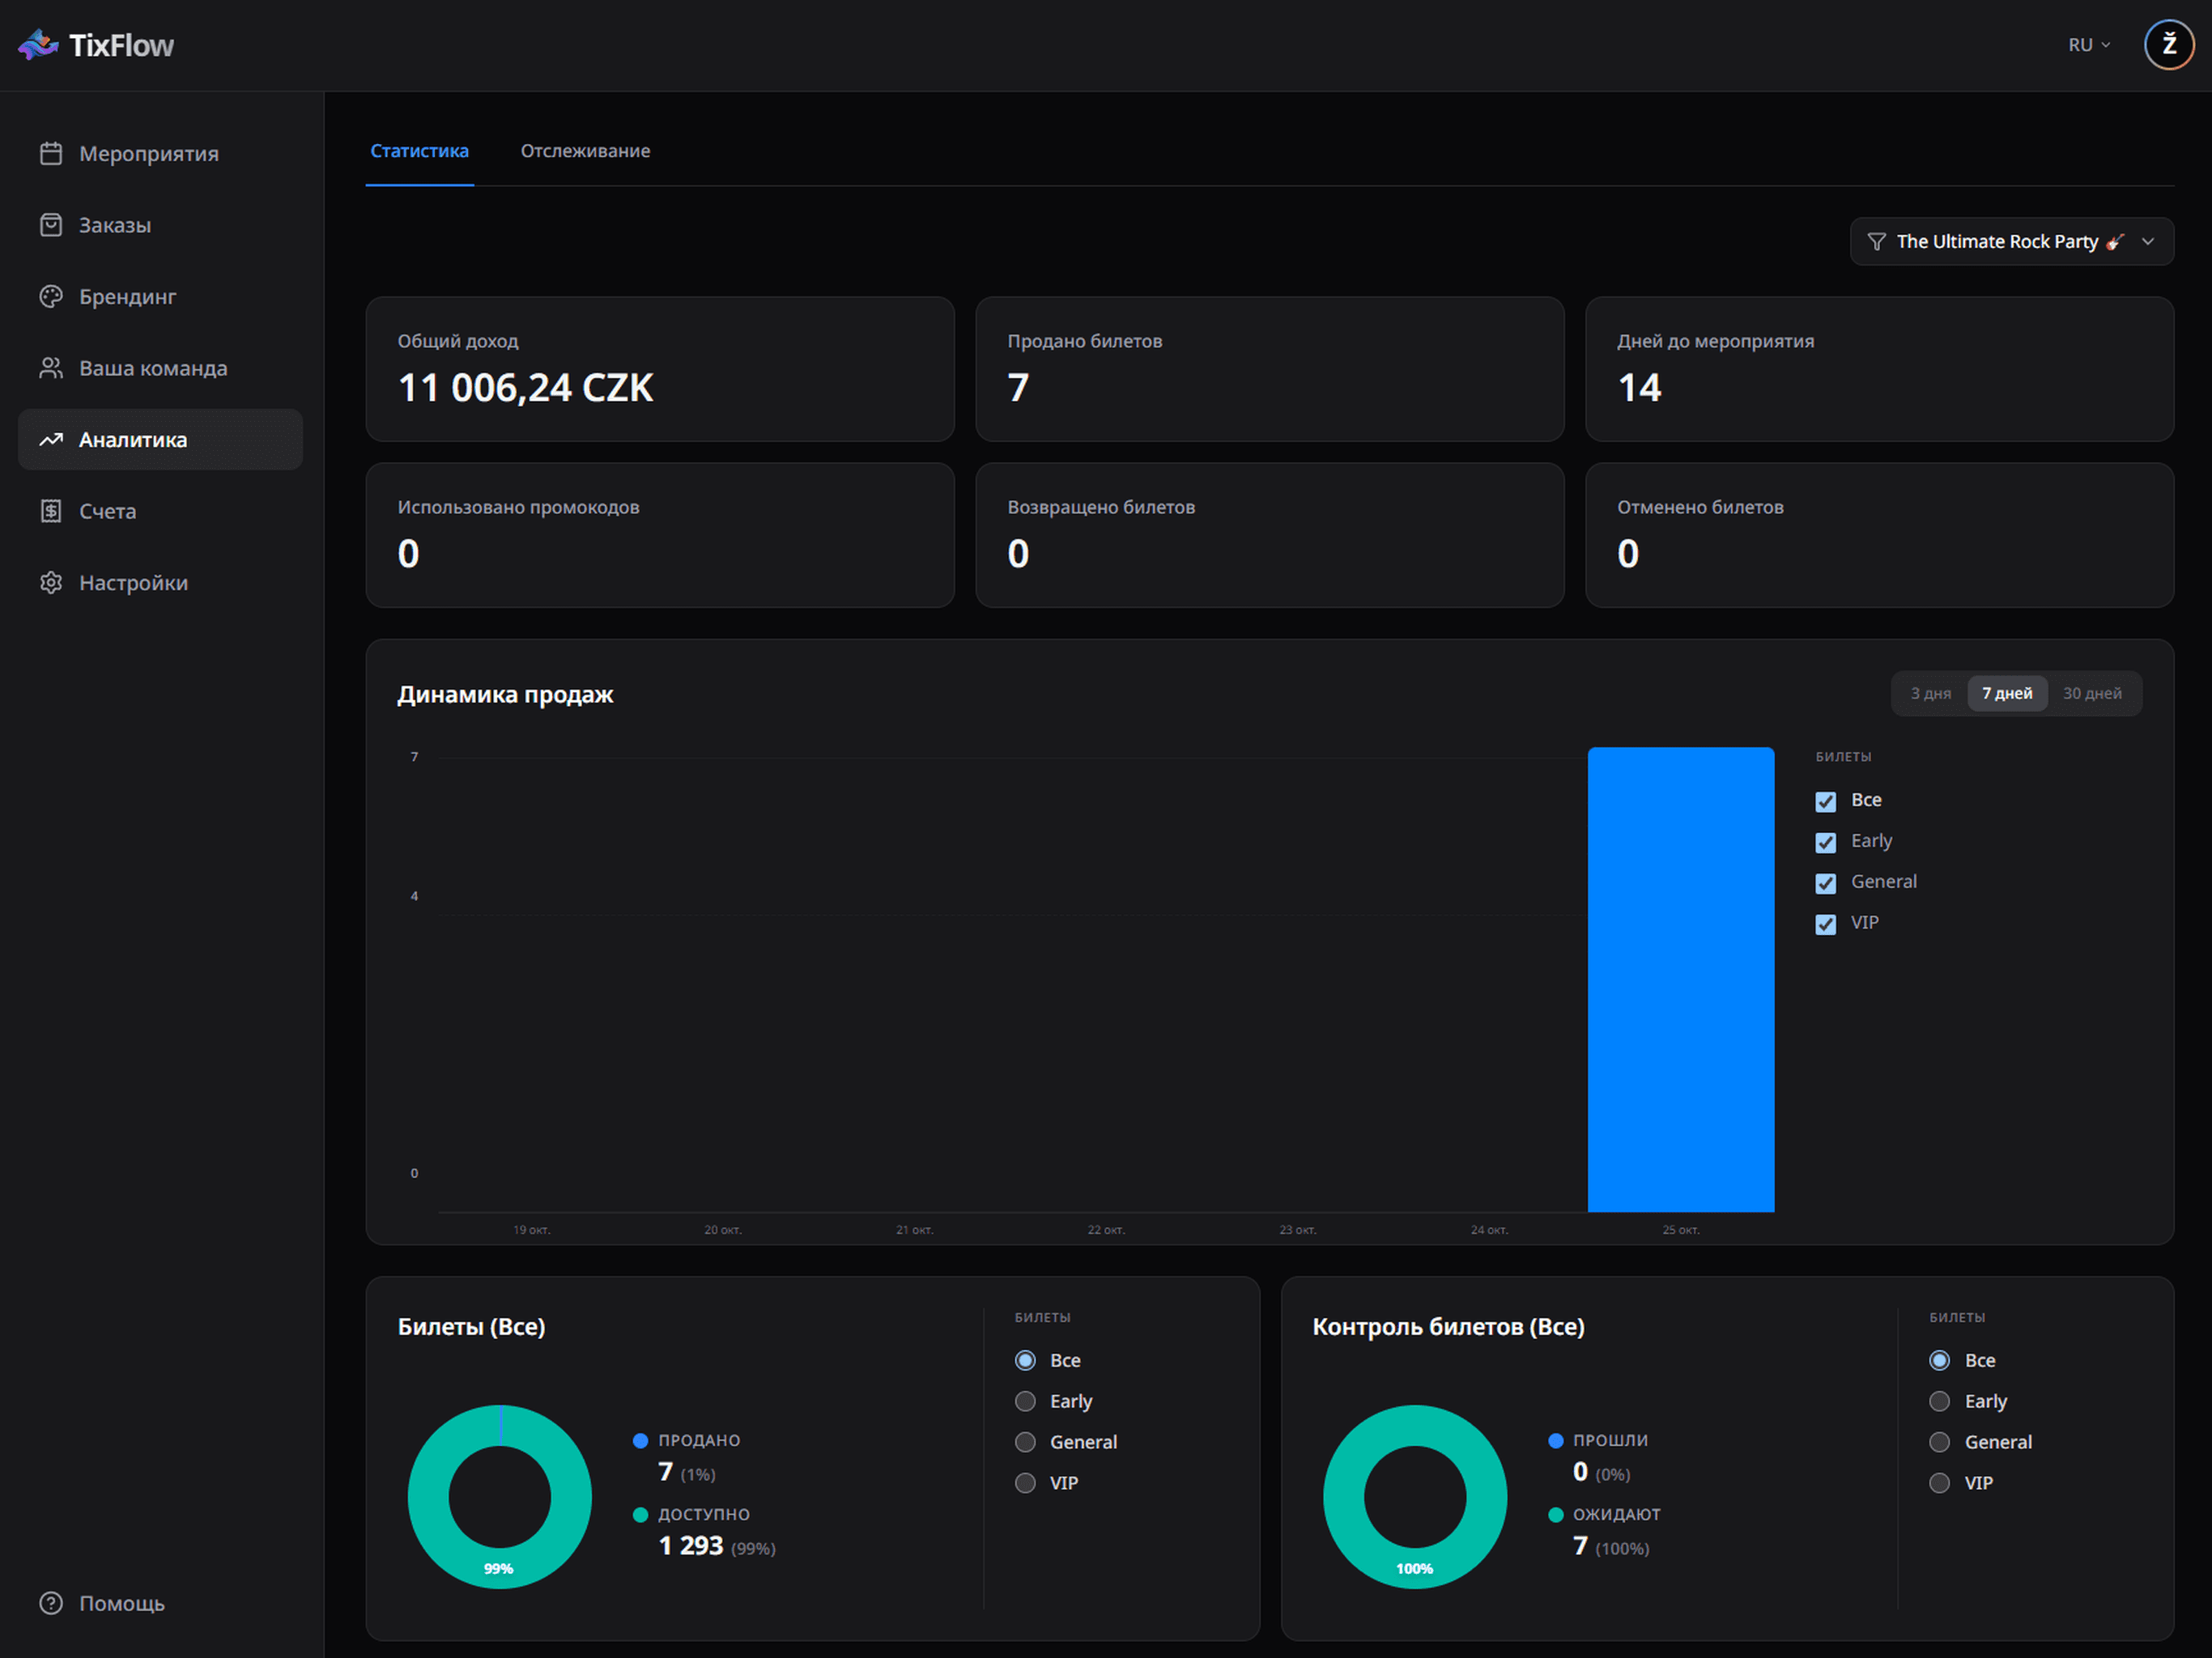Select Early radio in Контроль билетов panel

click(1939, 1401)
